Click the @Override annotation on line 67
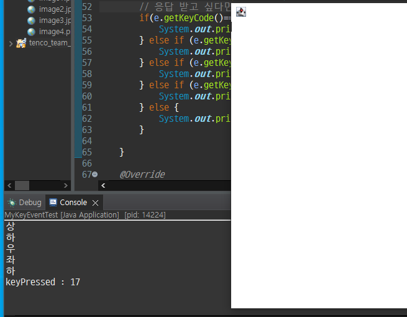This screenshot has width=407, height=317. (142, 175)
